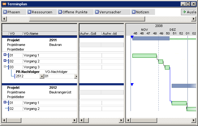Select the blue summary bar of project 2511

(x=151, y=38)
